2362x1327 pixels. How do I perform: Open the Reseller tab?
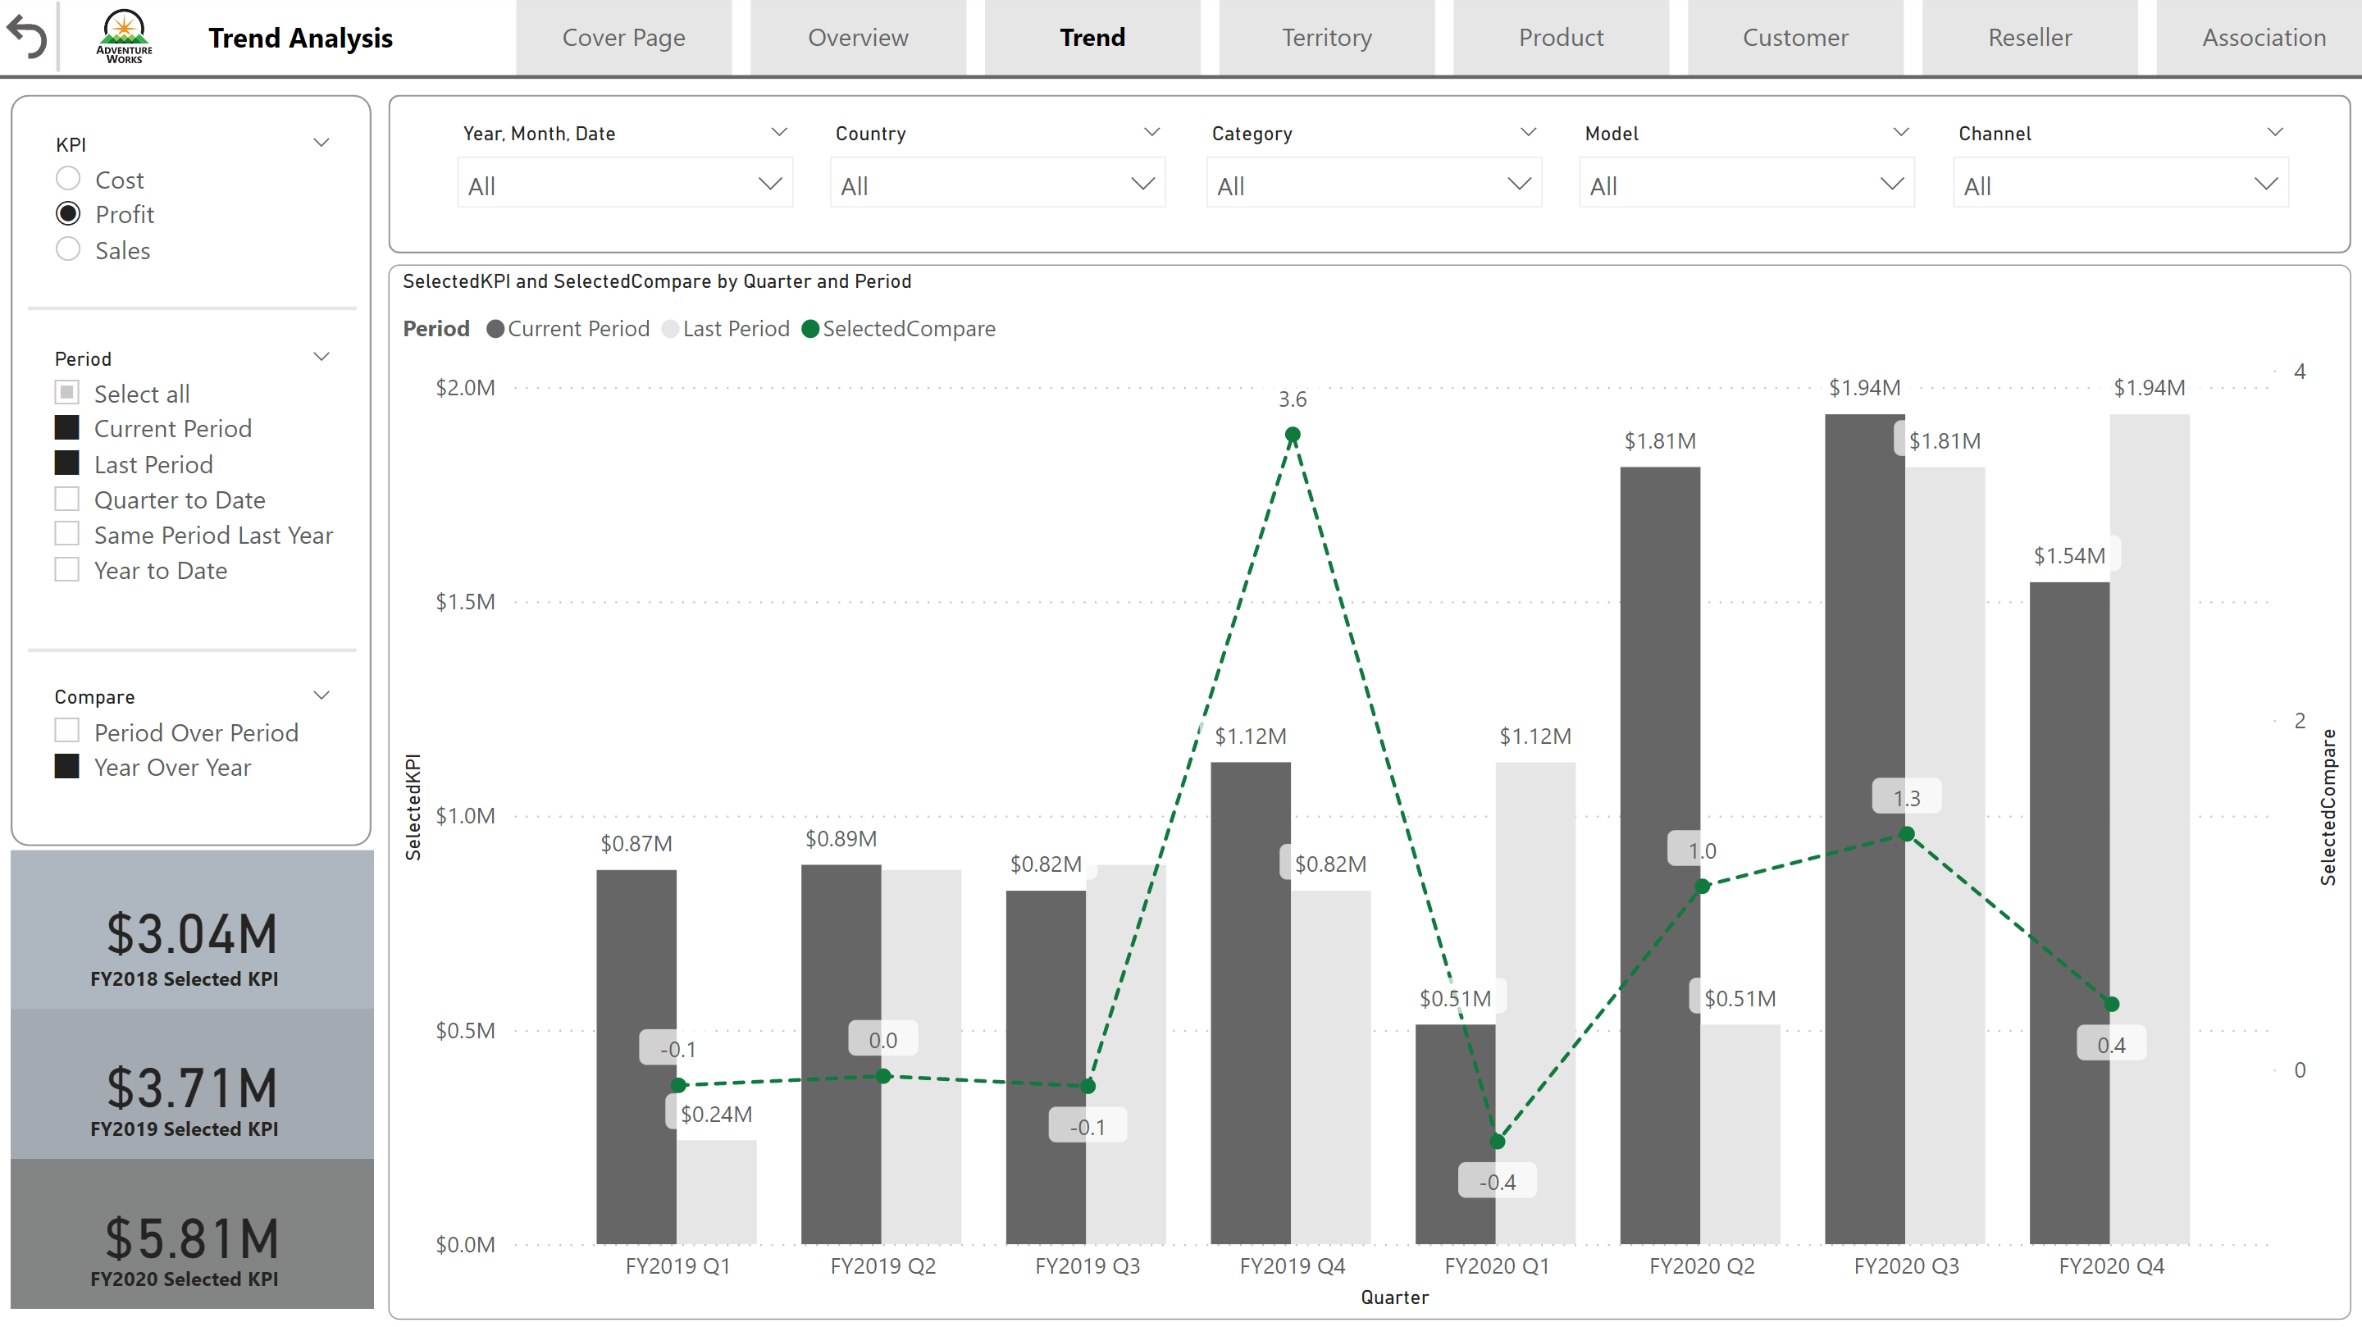tap(2028, 38)
